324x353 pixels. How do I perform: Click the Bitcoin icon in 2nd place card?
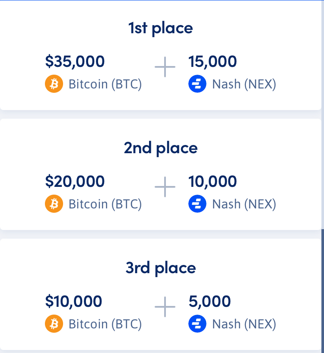tap(54, 204)
